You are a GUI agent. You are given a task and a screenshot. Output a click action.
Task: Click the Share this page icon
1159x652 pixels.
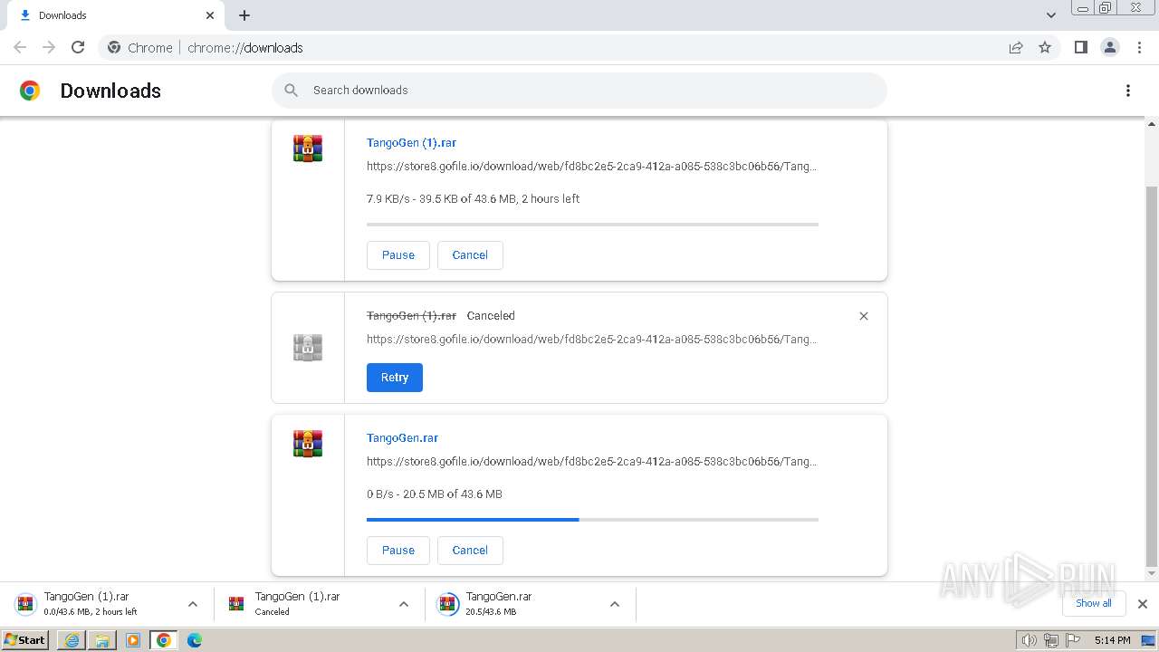pyautogui.click(x=1016, y=47)
